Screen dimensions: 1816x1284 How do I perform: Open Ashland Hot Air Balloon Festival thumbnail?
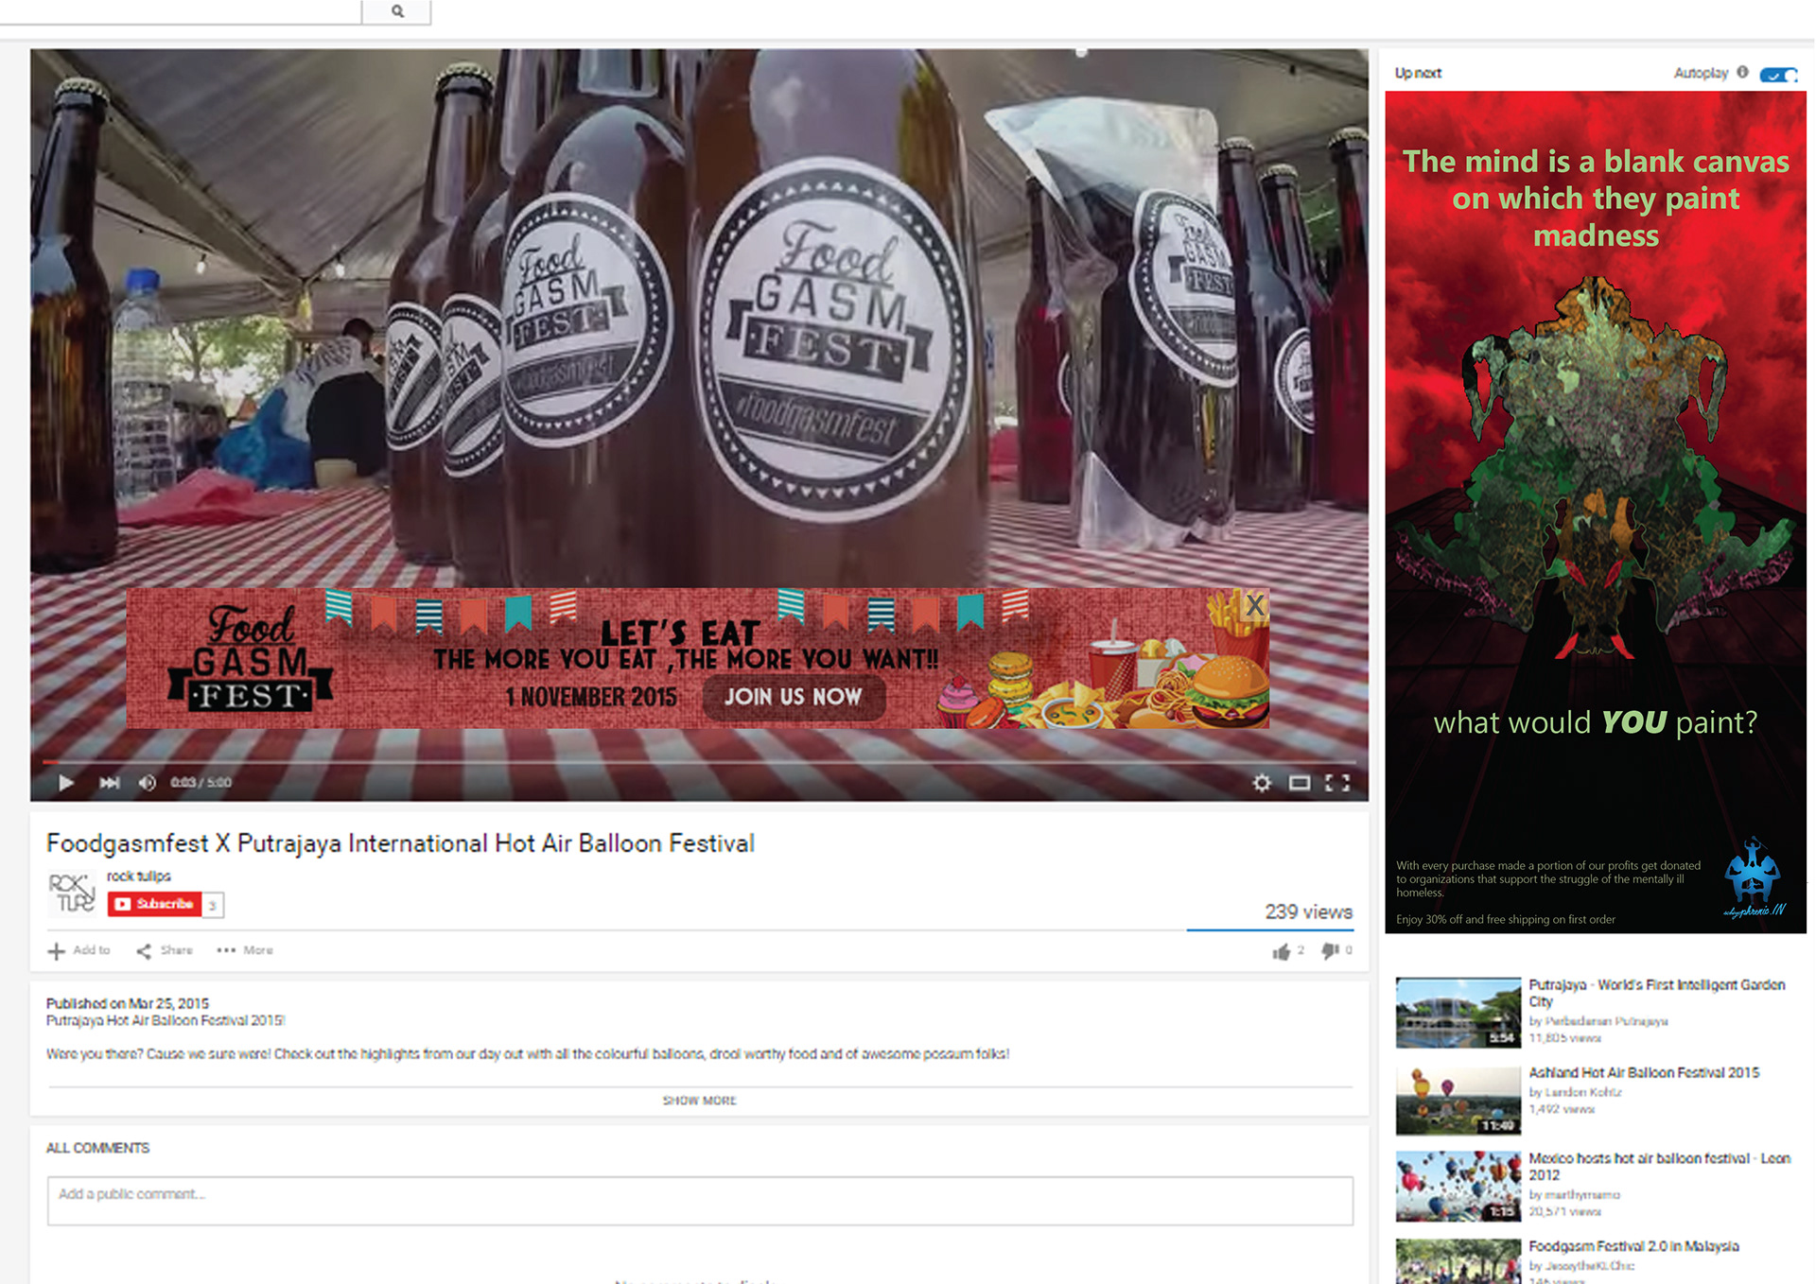[1458, 1100]
